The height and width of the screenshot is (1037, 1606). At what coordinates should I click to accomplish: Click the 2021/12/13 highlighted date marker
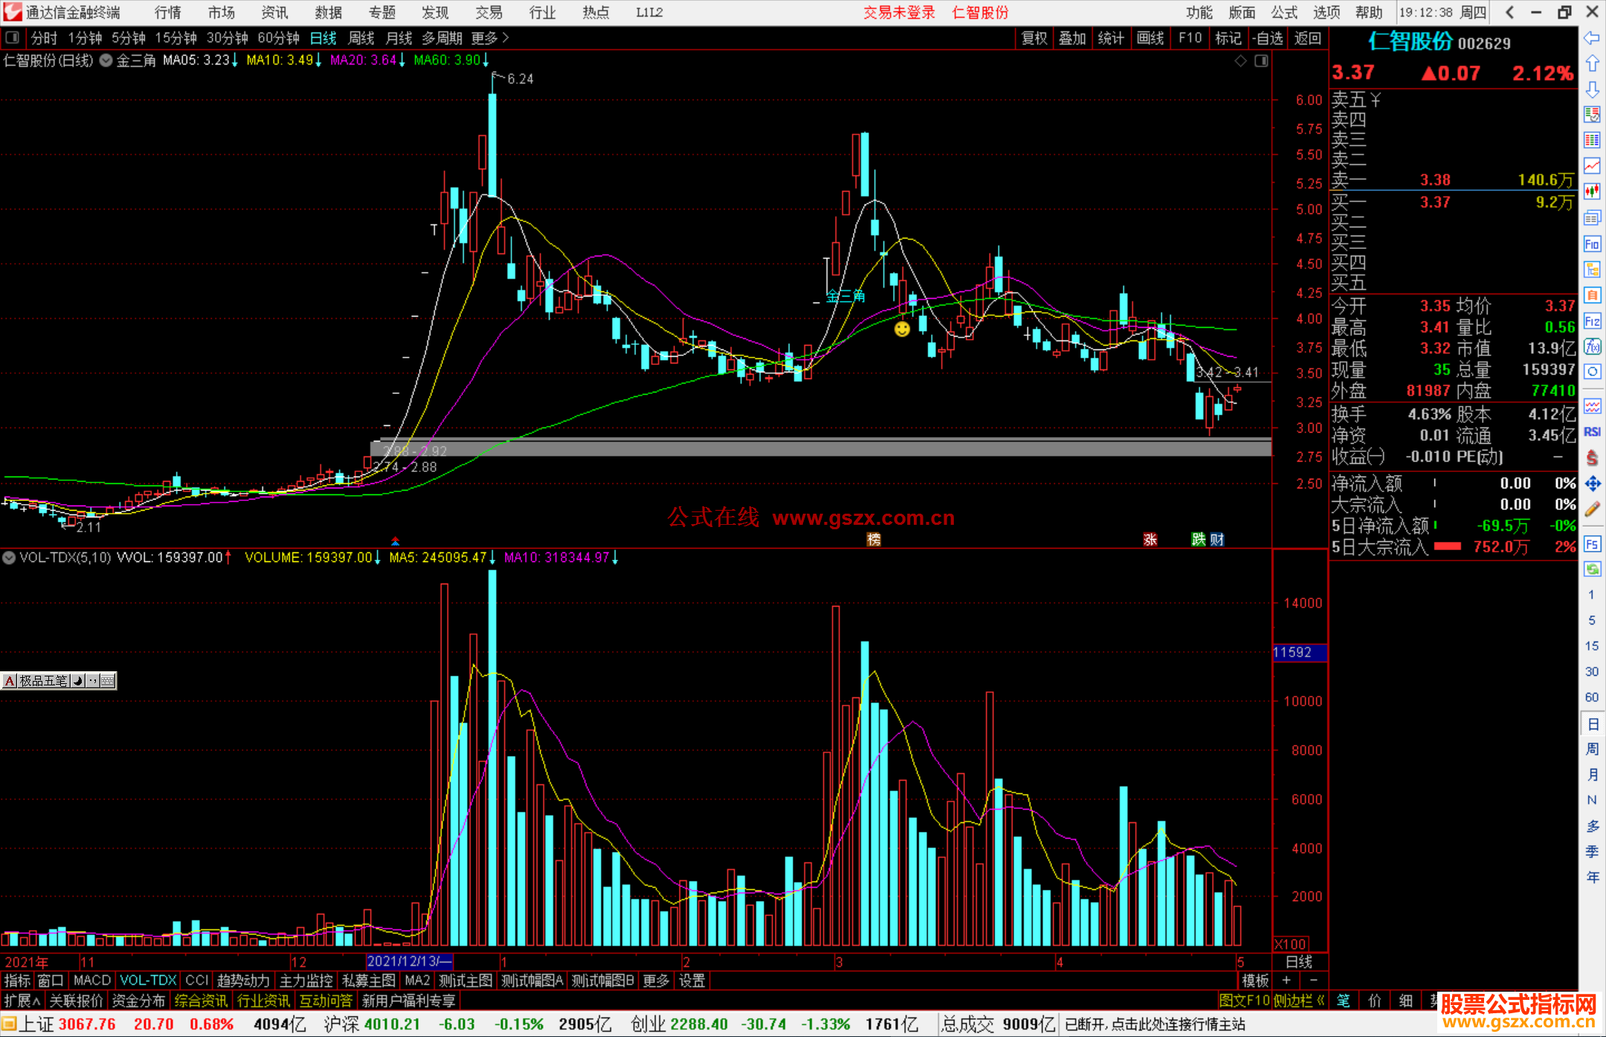coord(409,961)
